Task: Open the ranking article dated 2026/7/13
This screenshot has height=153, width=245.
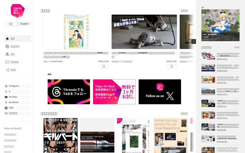Action: pos(220,115)
